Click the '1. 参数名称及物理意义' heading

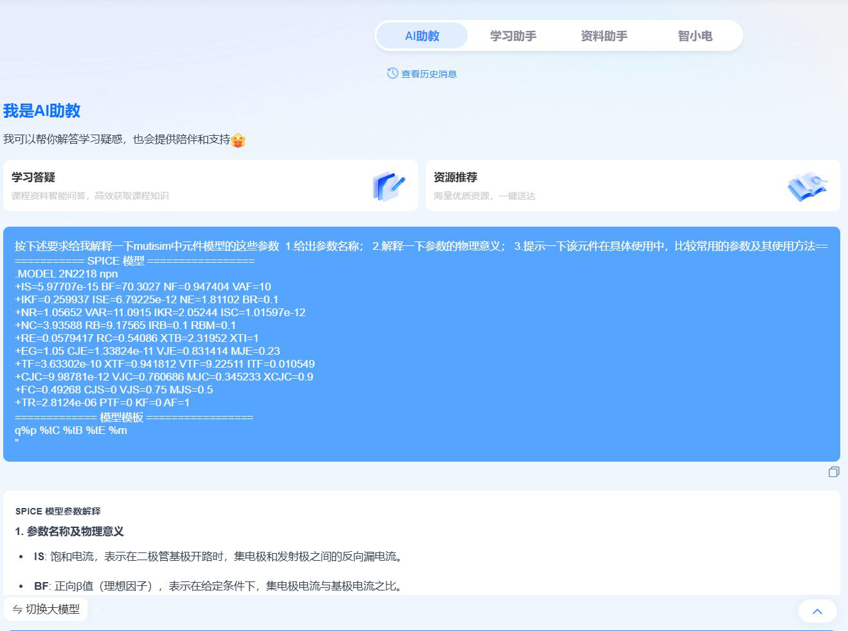point(69,531)
